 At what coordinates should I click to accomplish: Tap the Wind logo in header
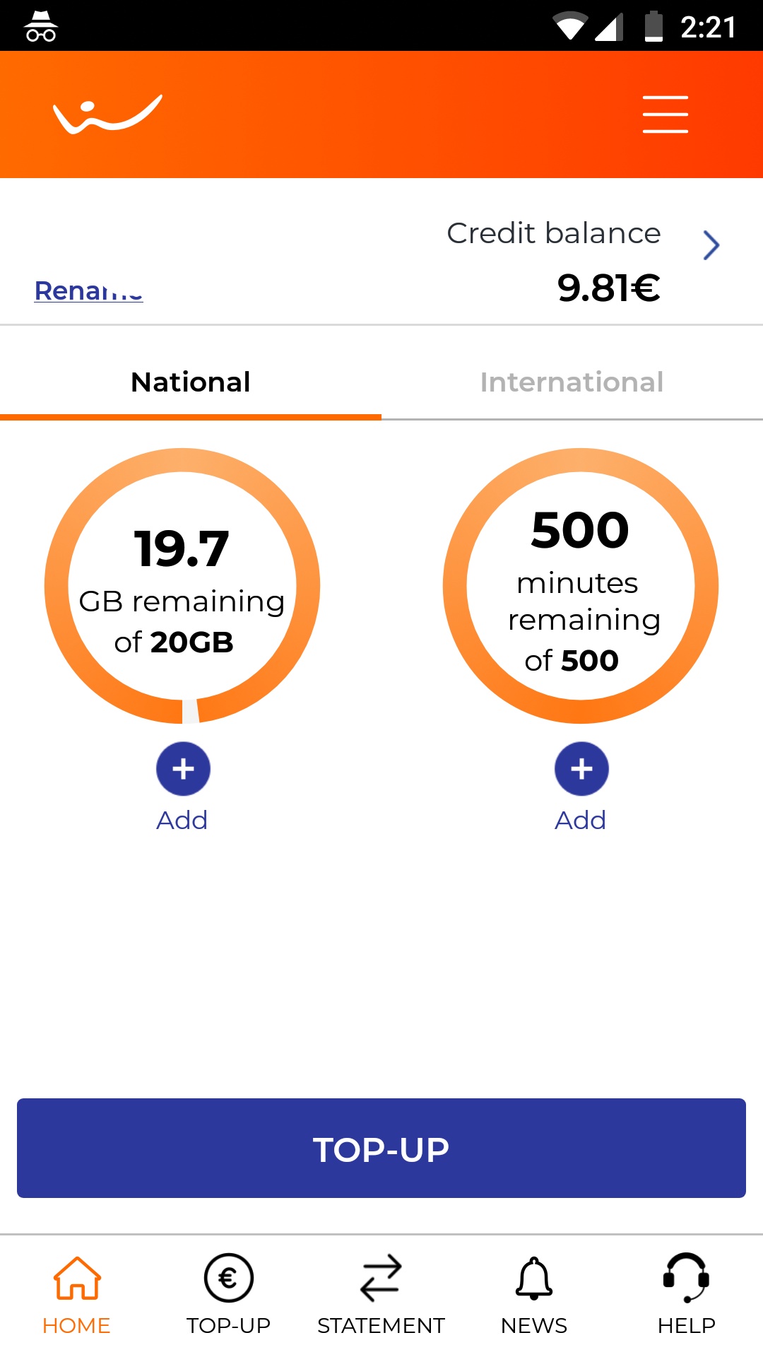108,114
